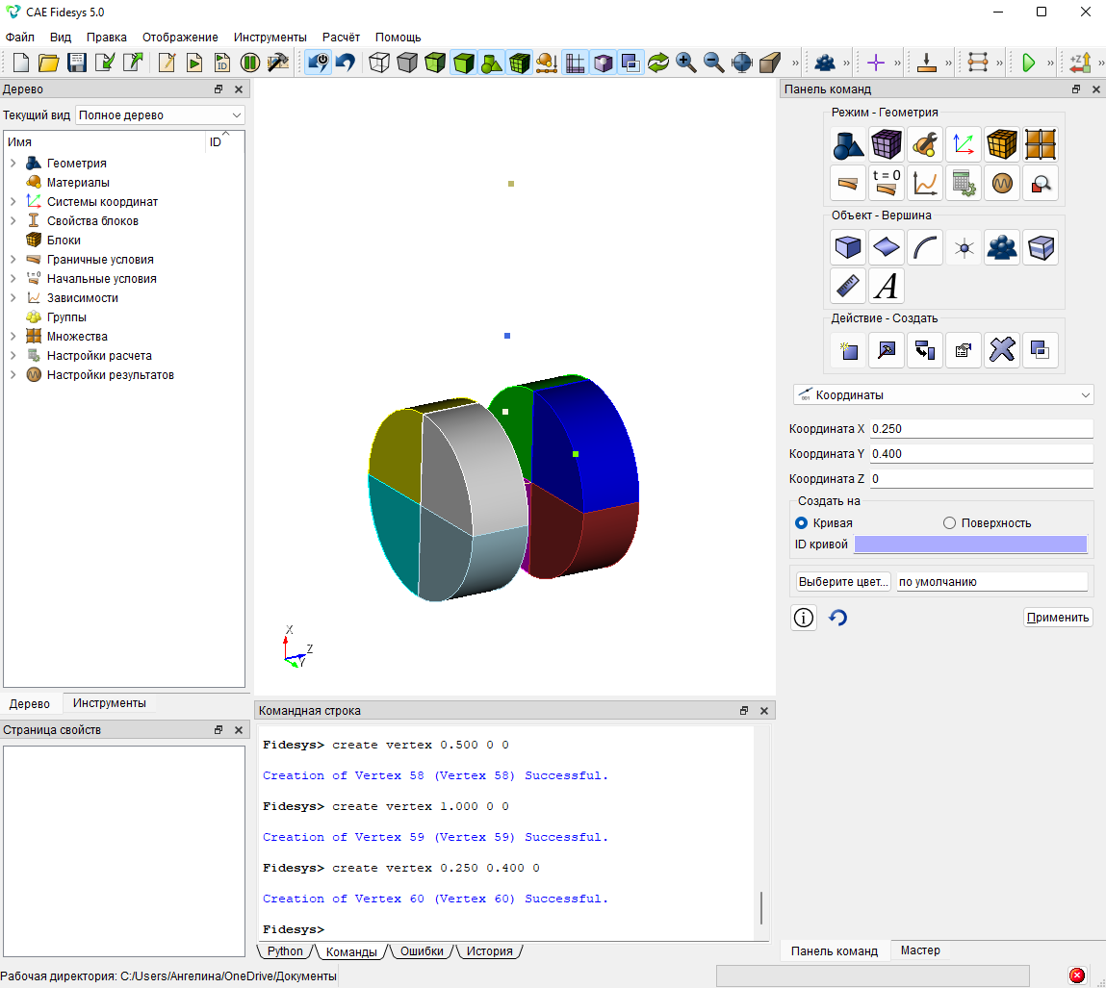The image size is (1106, 988).
Task: Expand the Граничные условия tree node
Action: [13, 260]
